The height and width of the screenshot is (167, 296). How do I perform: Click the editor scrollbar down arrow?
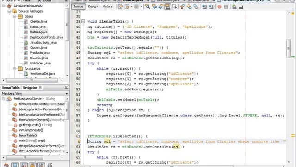click(289, 162)
